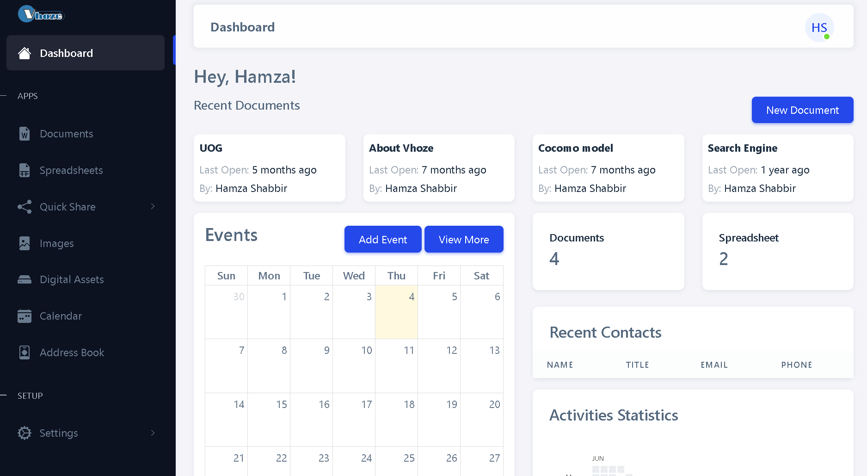Viewport: 867px width, 476px height.
Task: Select calendar day 12
Action: point(439,366)
